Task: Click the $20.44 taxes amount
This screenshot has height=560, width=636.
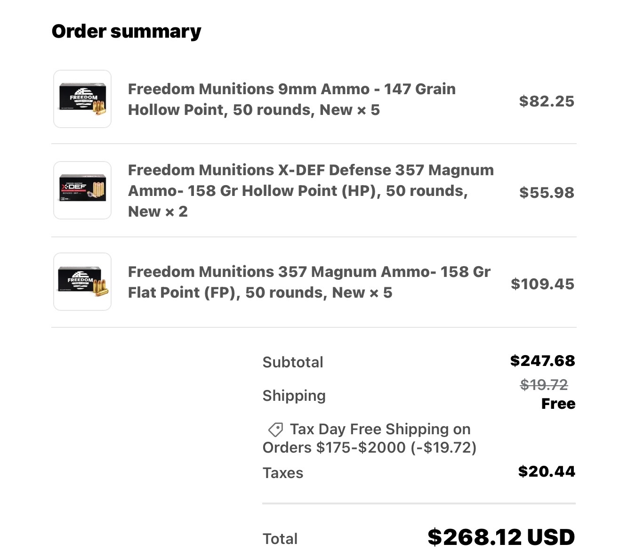Action: coord(547,471)
